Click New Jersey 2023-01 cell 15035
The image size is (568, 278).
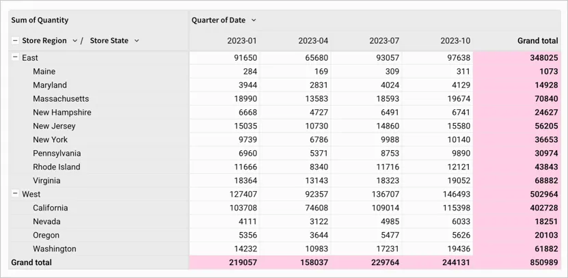click(225, 126)
